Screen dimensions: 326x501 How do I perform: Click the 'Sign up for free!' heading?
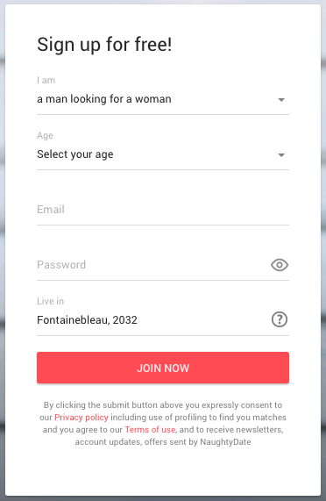104,45
